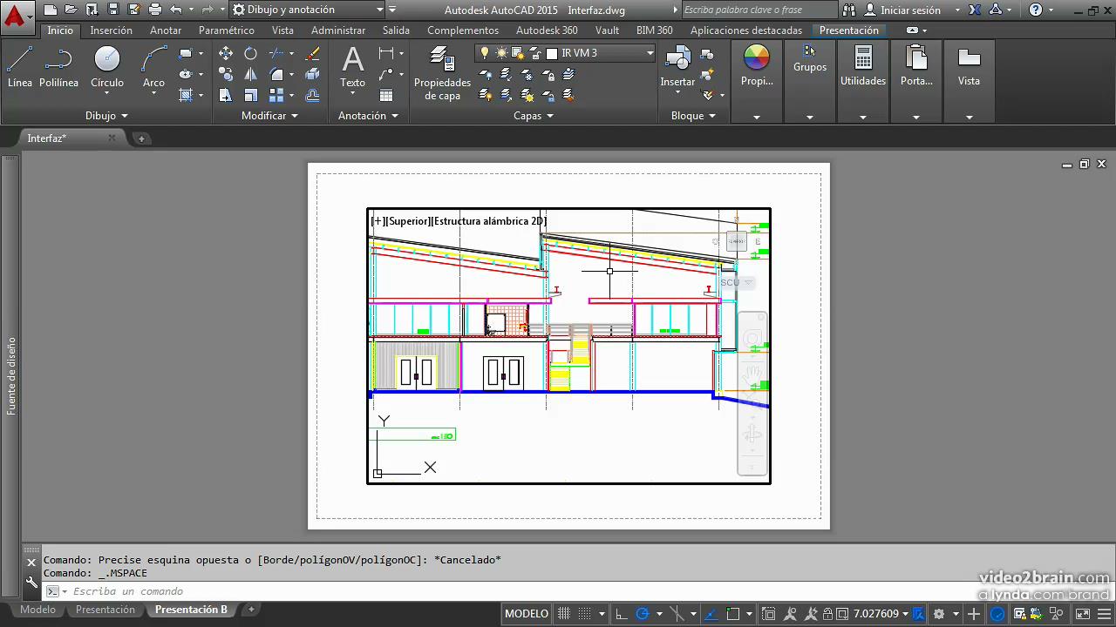Toggle clean screen icon in status bar

coord(1082,614)
